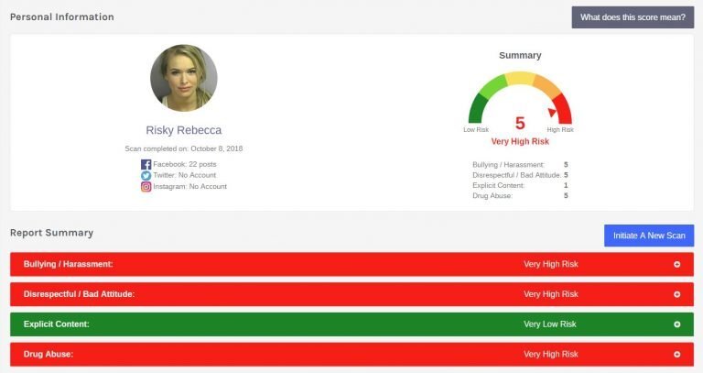
Task: Click Risky Rebecca profile photo
Action: (184, 78)
